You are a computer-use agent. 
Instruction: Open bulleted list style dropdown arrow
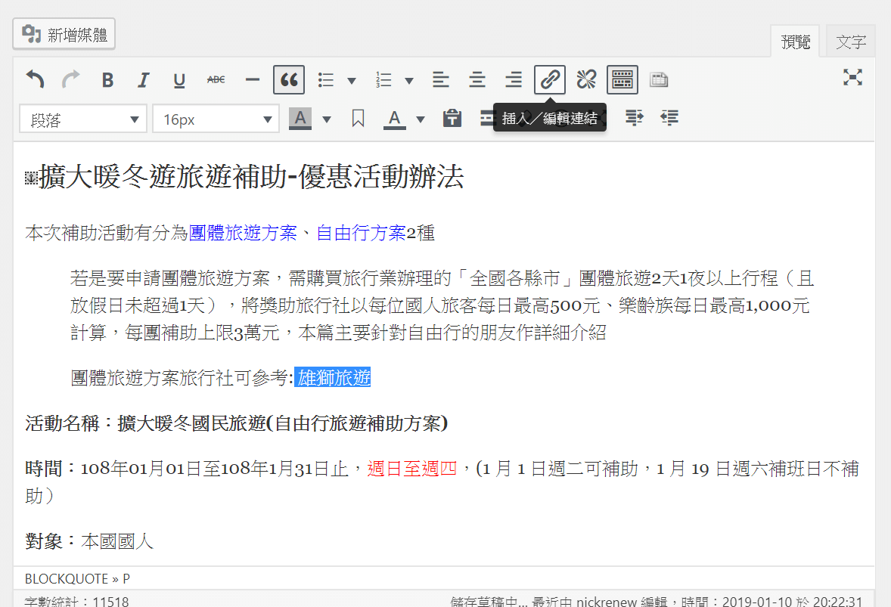click(352, 80)
